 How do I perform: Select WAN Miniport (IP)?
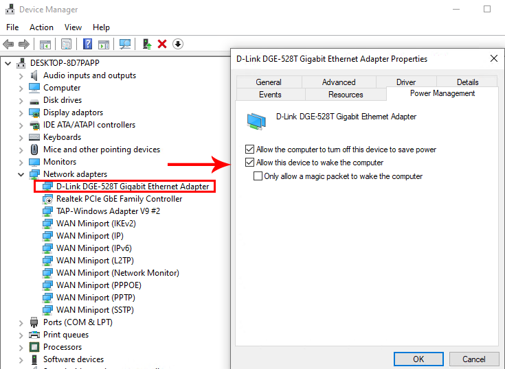point(90,236)
